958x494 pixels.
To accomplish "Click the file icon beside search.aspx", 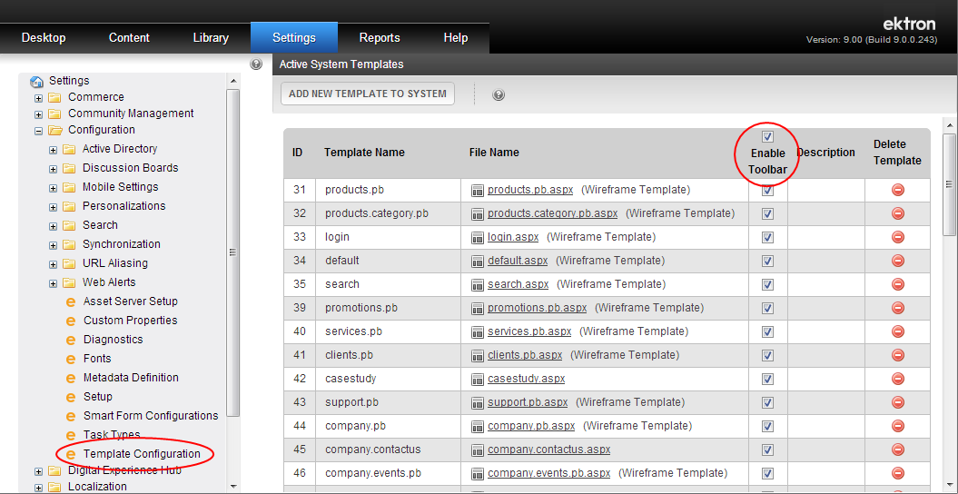I will coord(478,284).
